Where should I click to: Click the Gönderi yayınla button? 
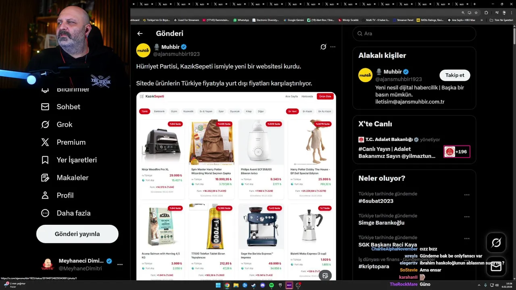pyautogui.click(x=77, y=234)
